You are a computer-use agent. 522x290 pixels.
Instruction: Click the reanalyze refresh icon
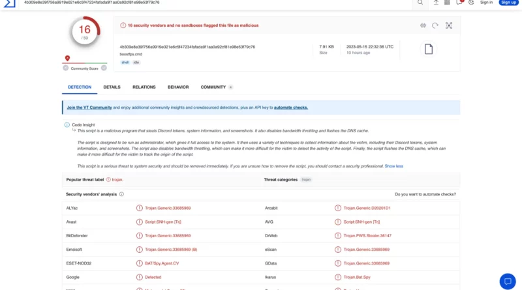click(x=435, y=25)
